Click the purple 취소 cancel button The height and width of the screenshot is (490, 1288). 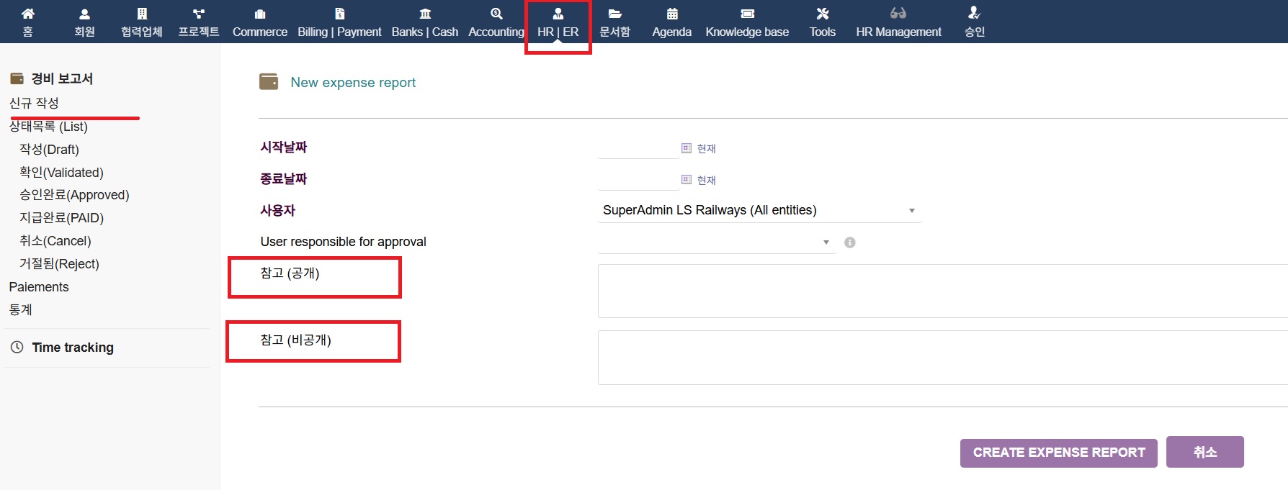[x=1204, y=452]
